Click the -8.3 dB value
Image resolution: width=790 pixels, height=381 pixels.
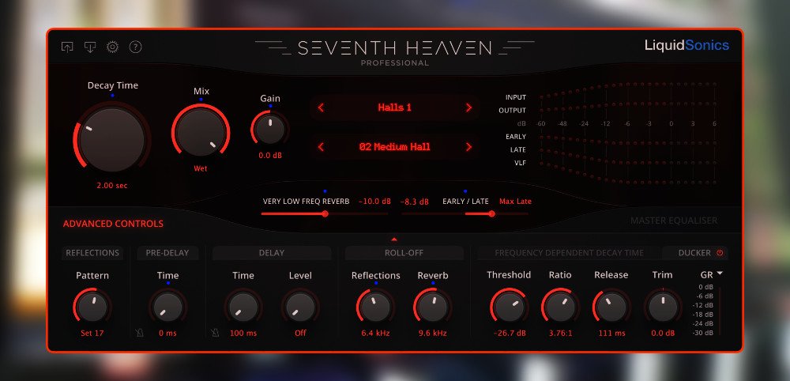point(414,202)
